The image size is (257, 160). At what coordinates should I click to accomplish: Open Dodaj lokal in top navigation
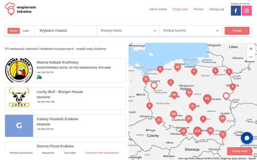180,9
